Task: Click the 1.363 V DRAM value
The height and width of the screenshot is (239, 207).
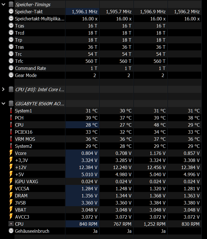Action: (x=192, y=196)
